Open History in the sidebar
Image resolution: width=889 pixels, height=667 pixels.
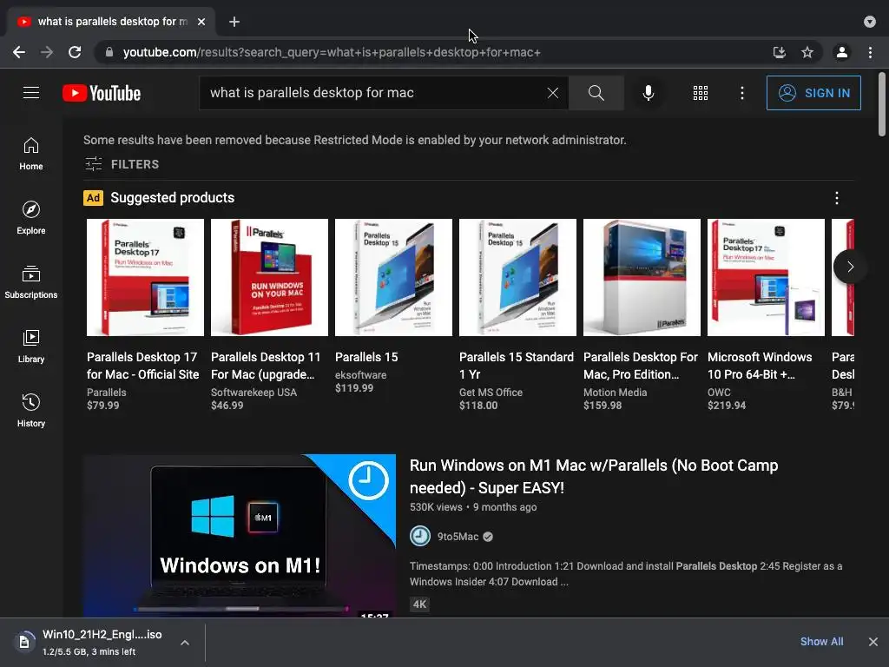[31, 410]
